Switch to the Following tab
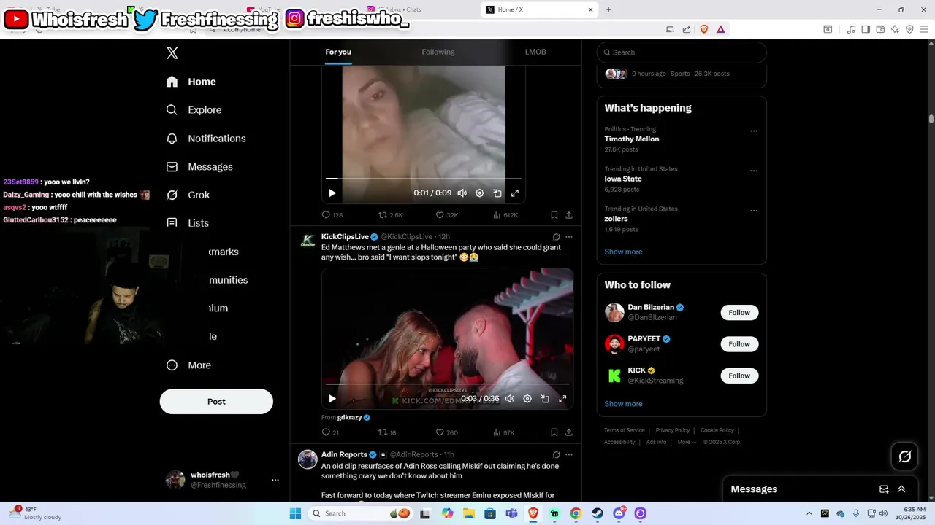The height and width of the screenshot is (525, 935). pyautogui.click(x=438, y=52)
